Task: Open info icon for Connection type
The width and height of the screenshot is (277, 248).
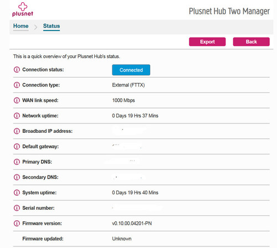Action: coord(17,85)
